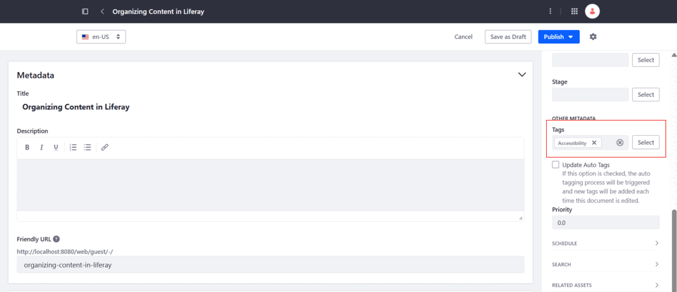Click the Tags input box
Image resolution: width=677 pixels, height=292 pixels.
590,143
